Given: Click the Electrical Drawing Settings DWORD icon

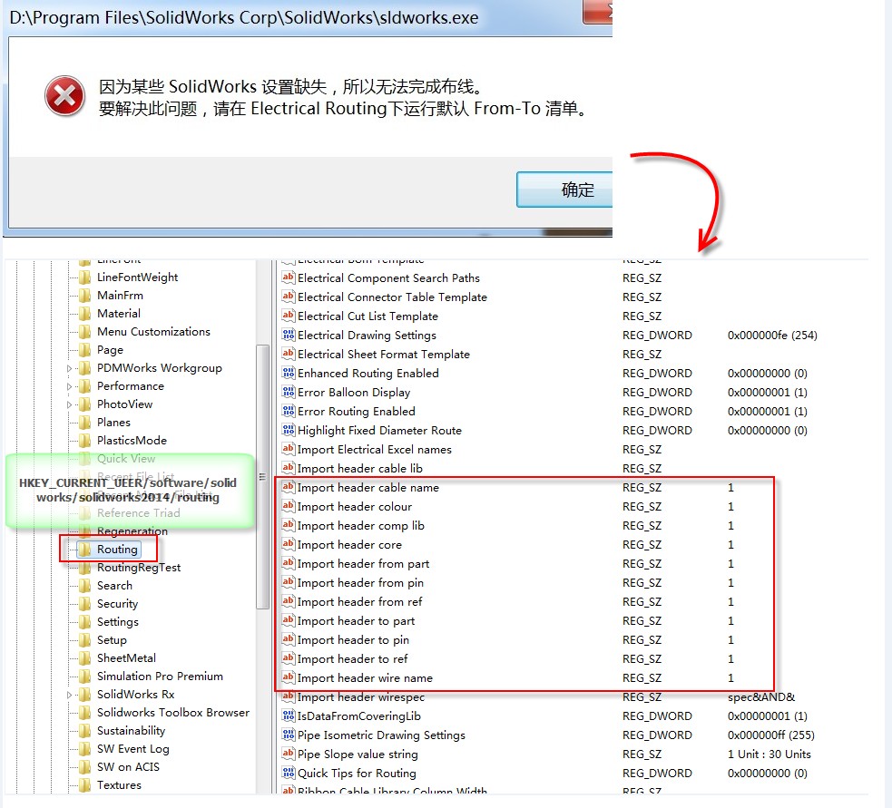Looking at the screenshot, I should 289,336.
